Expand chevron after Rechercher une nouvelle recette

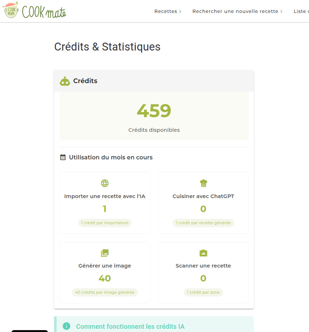pos(281,11)
